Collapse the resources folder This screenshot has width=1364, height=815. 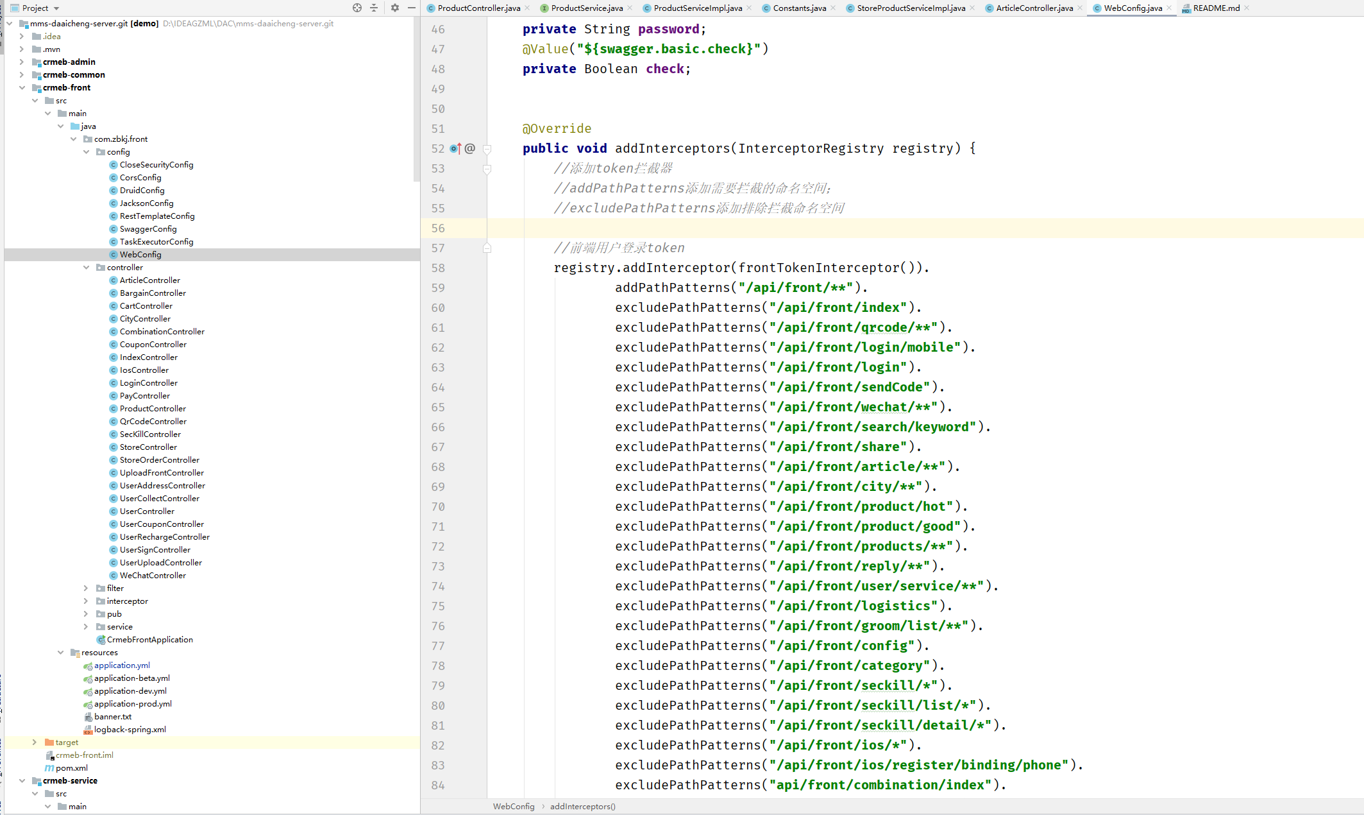coord(60,653)
